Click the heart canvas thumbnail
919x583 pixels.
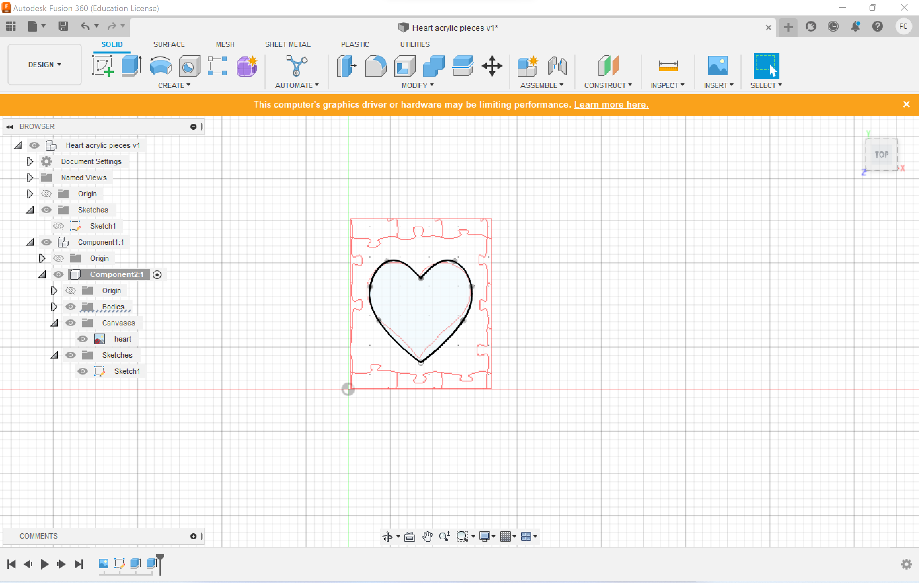click(x=99, y=338)
